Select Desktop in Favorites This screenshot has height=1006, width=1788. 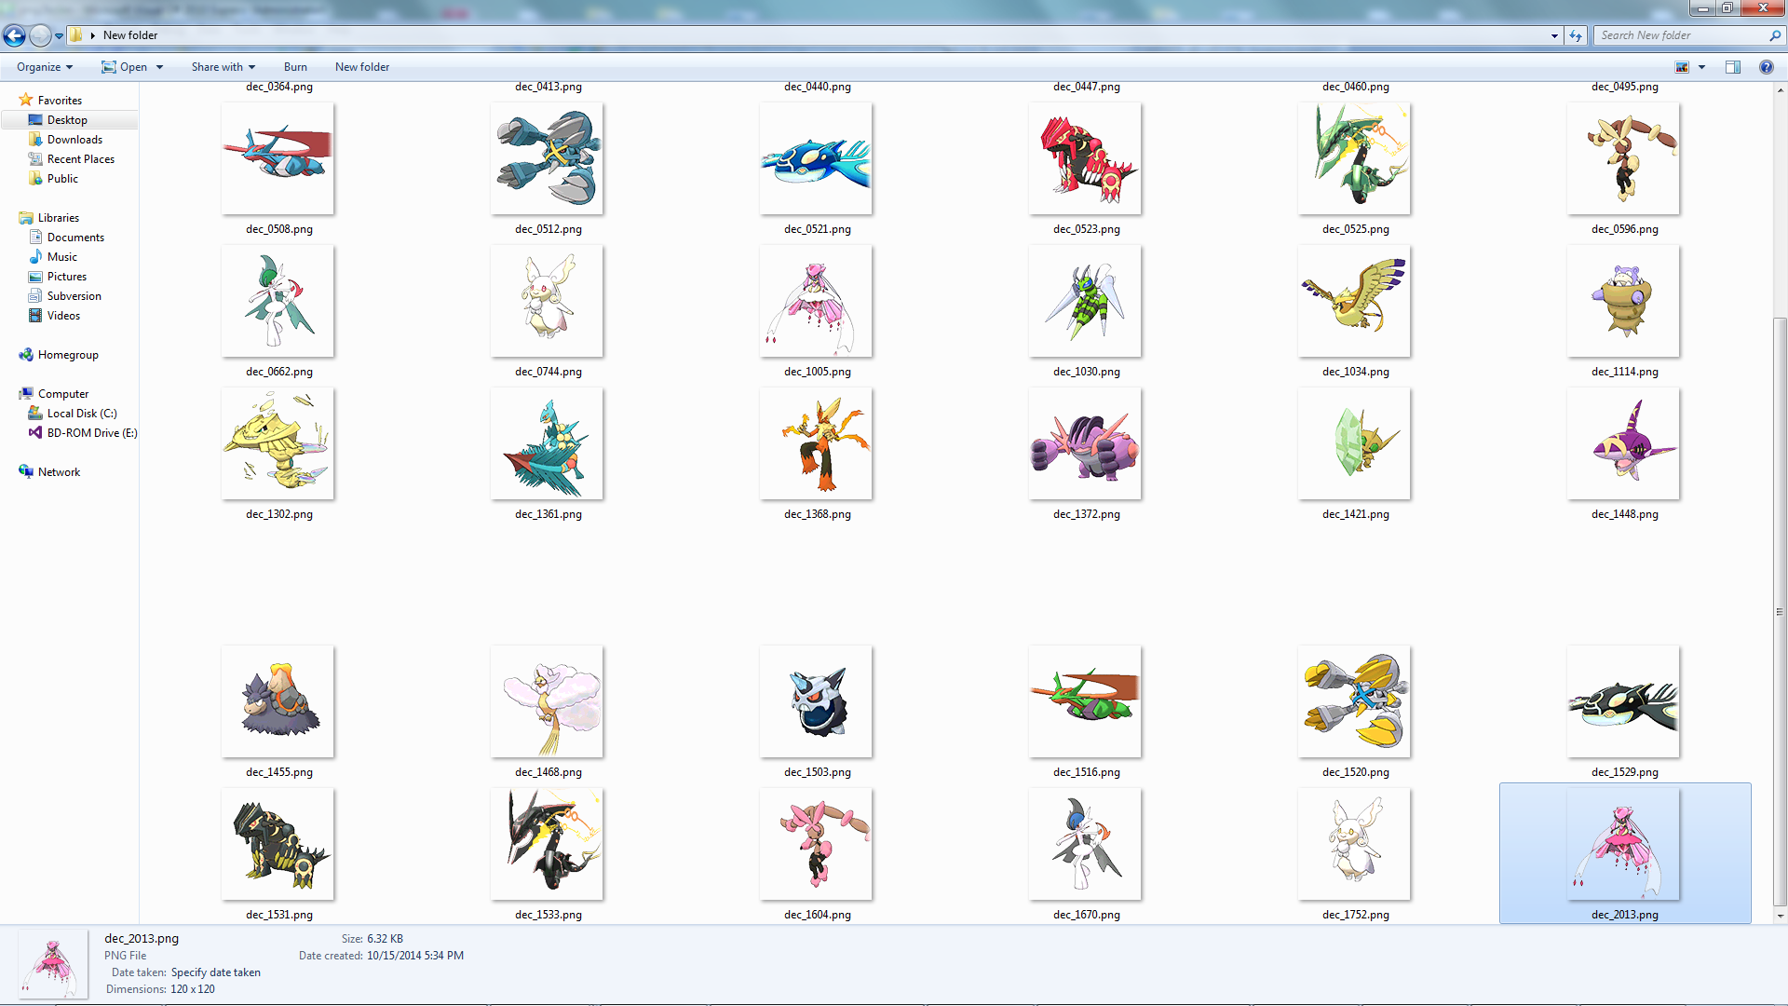pos(67,120)
